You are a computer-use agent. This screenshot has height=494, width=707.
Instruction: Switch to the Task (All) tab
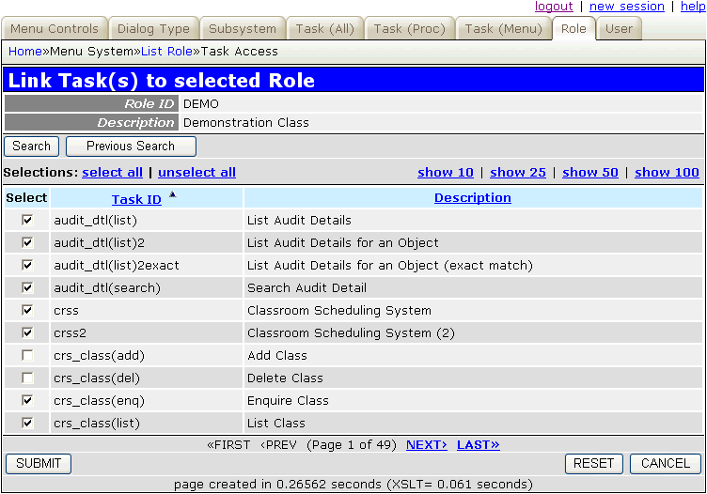point(324,28)
